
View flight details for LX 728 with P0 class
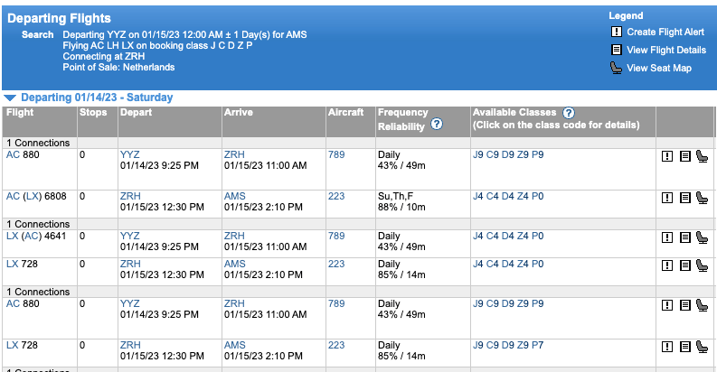[684, 265]
